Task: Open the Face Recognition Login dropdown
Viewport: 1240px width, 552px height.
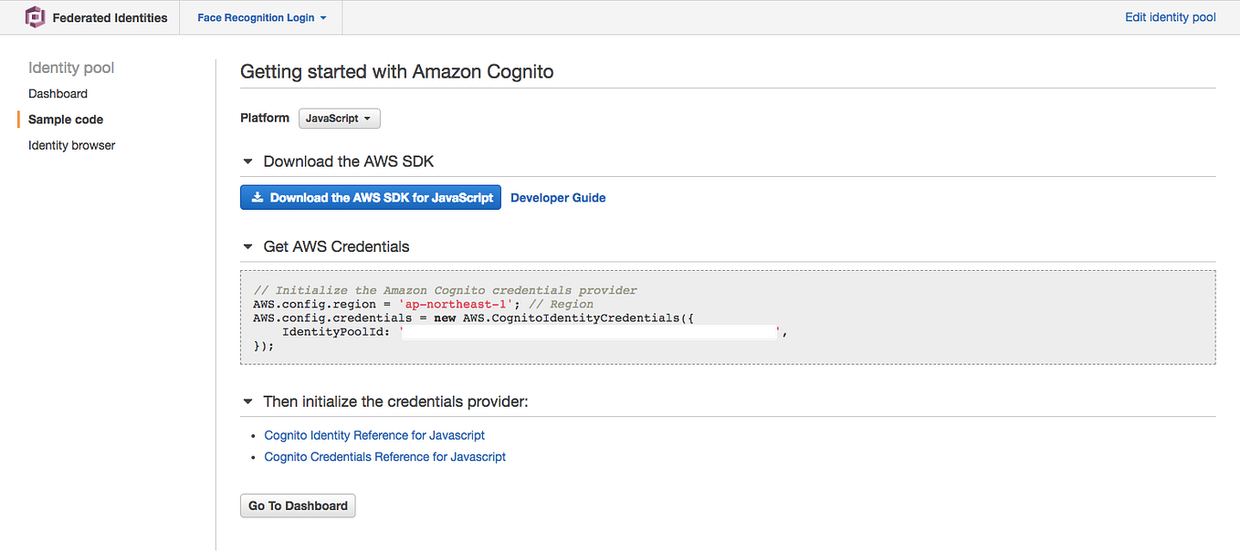Action: click(262, 17)
